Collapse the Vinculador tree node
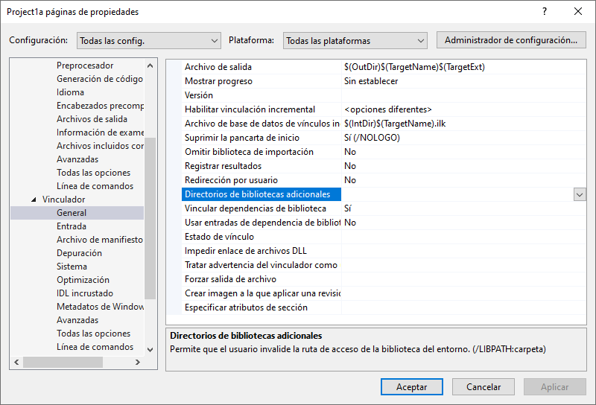Viewport: 596px width, 405px height. click(x=34, y=200)
